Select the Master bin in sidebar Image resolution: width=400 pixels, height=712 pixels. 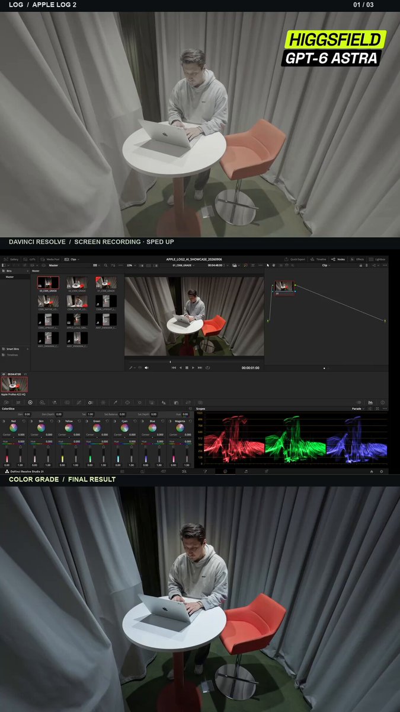9,276
